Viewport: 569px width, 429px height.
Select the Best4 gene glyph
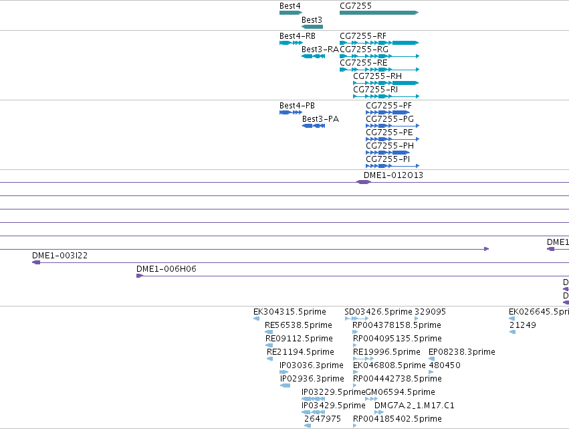click(x=291, y=13)
